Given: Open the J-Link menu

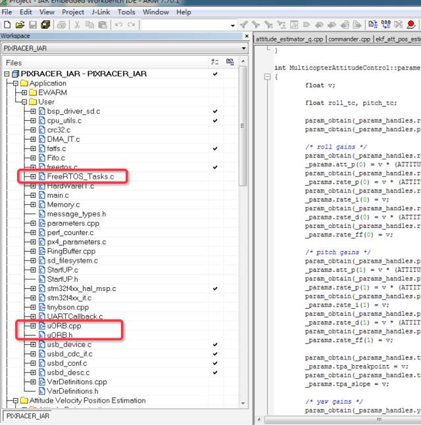Looking at the screenshot, I should [x=101, y=12].
